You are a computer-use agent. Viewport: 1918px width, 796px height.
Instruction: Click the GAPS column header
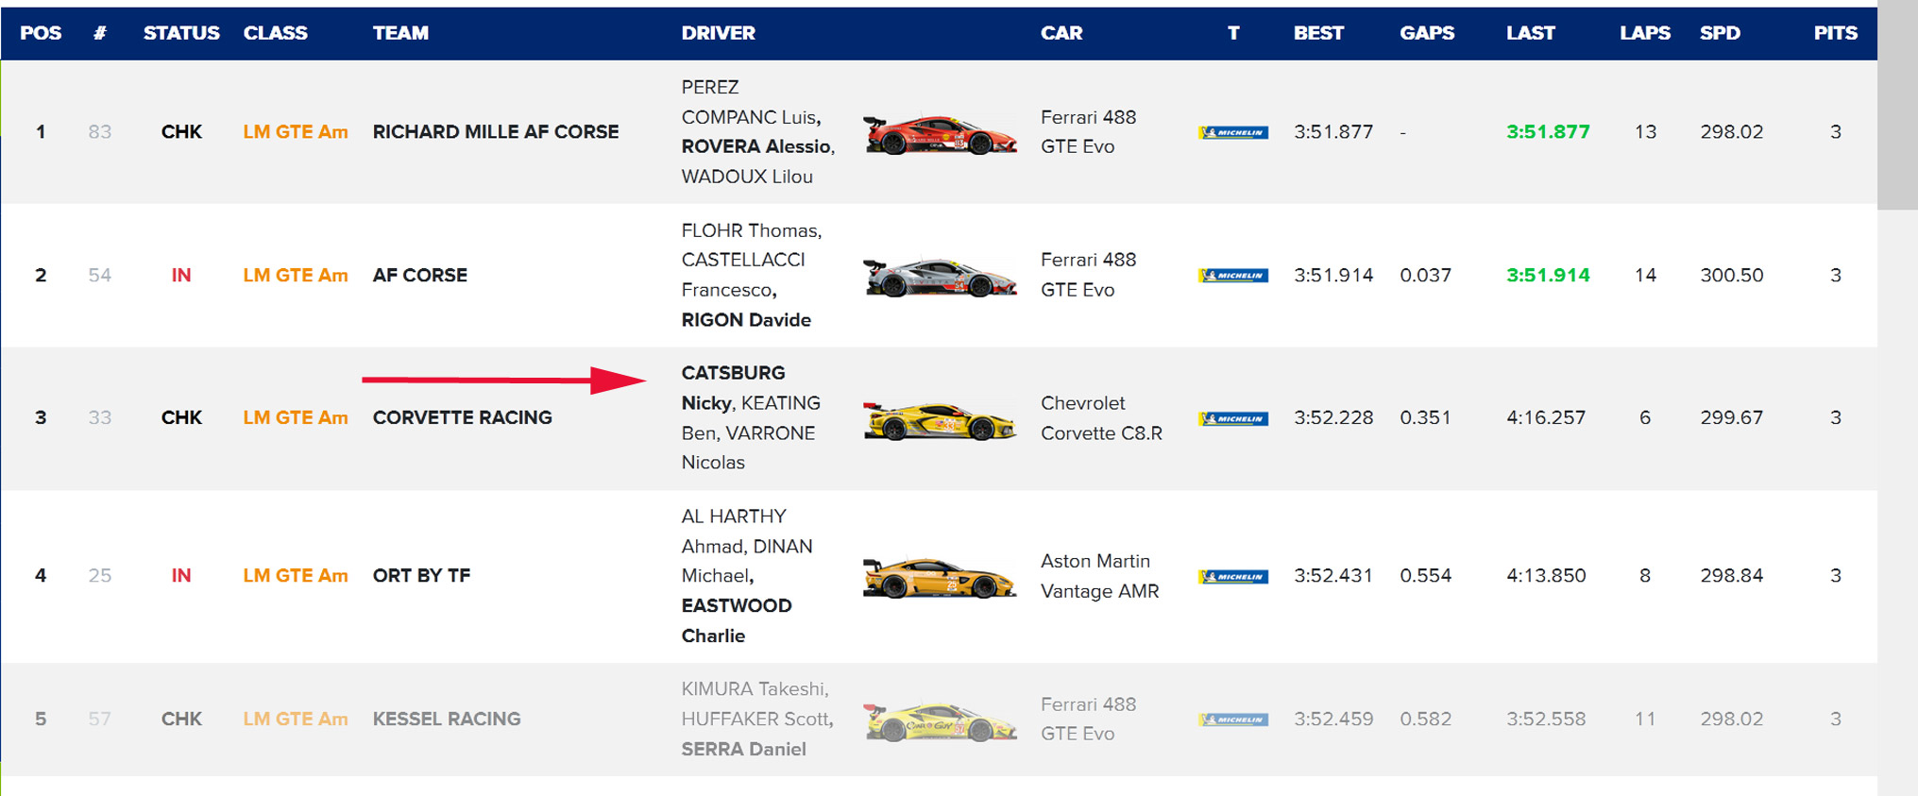click(x=1426, y=33)
